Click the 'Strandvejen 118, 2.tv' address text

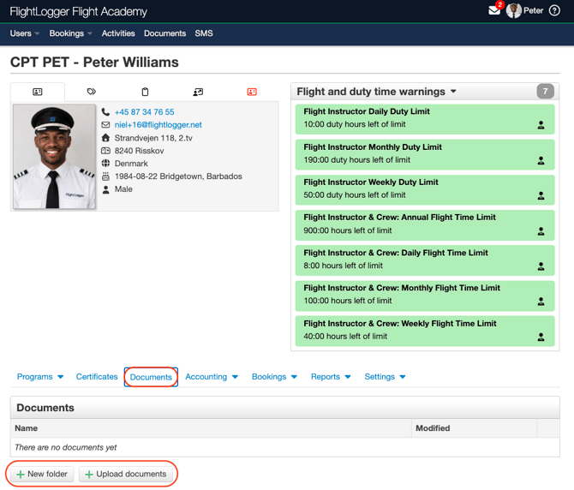coord(153,138)
